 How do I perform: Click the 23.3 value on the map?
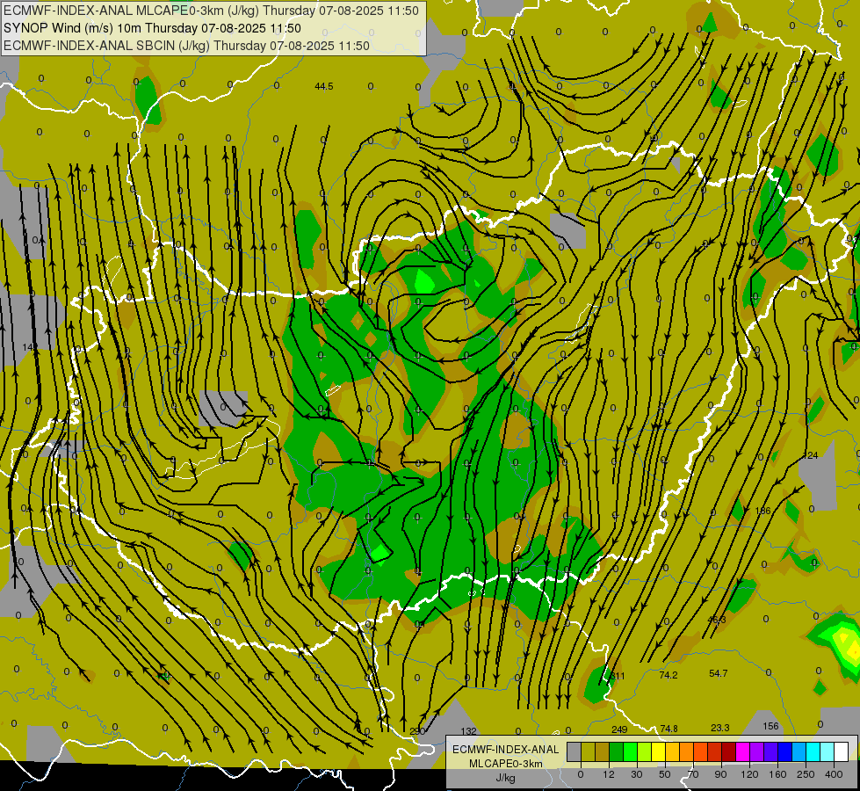(x=719, y=728)
